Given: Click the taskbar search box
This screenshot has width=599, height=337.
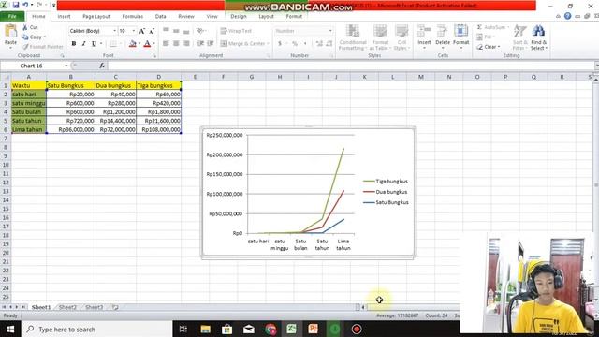Looking at the screenshot, I should pos(97,329).
